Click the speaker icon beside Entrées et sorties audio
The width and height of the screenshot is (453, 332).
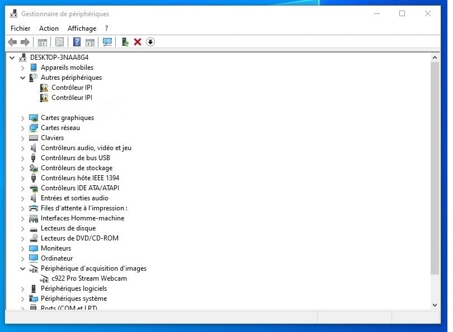point(34,198)
